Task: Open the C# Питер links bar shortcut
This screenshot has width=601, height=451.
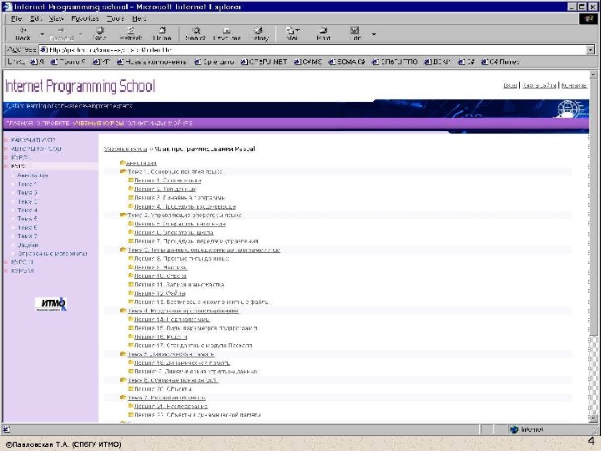Action: pyautogui.click(x=501, y=62)
